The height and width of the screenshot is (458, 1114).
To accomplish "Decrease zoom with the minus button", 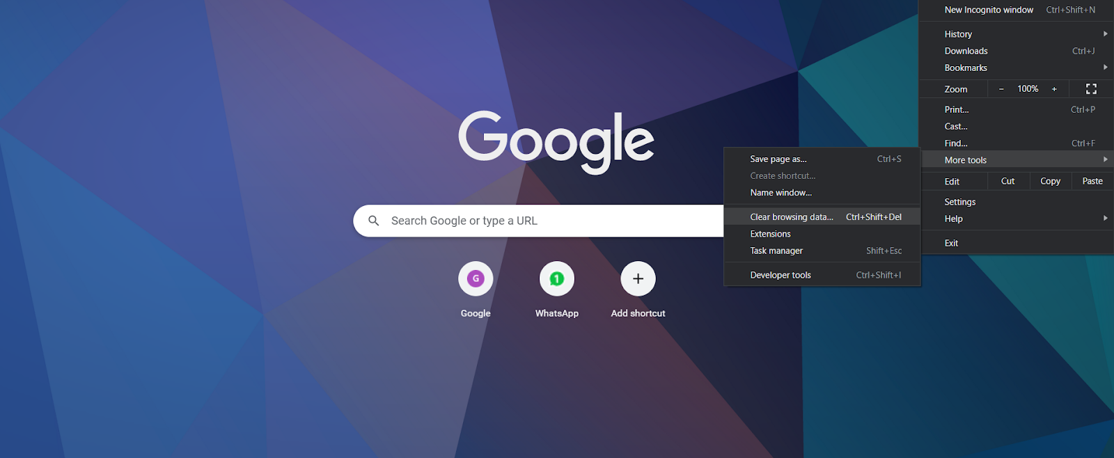I will pos(1001,89).
